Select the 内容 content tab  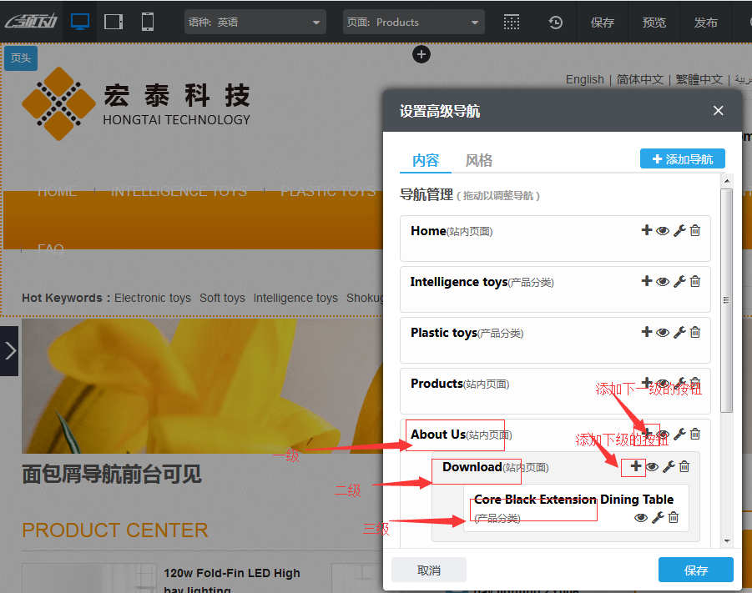426,160
